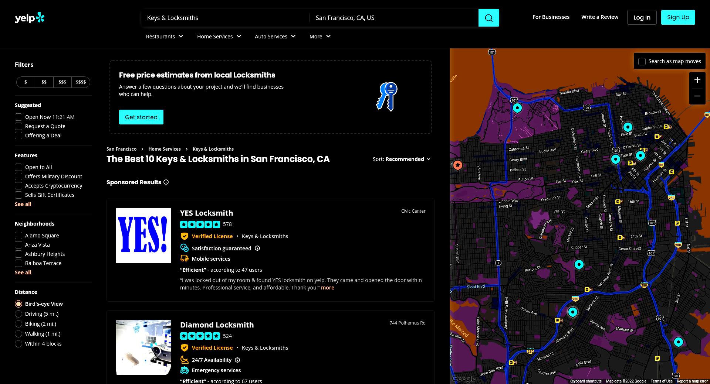The height and width of the screenshot is (384, 710).
Task: Toggle Open Now filter checkbox
Action: click(x=18, y=117)
